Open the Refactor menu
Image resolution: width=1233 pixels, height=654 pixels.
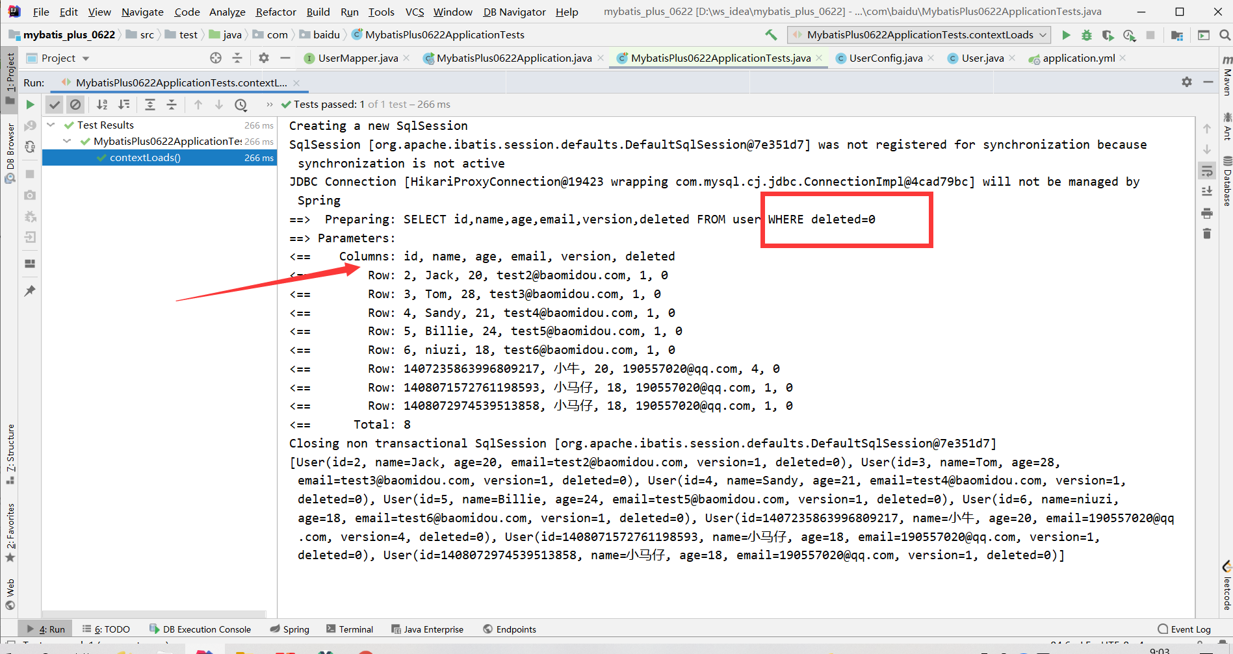276,12
